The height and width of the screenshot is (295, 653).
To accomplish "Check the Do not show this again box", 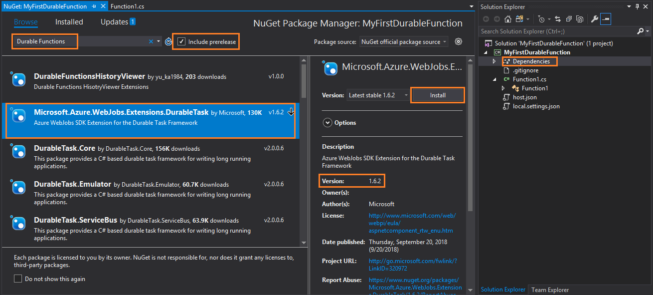I will [18, 279].
